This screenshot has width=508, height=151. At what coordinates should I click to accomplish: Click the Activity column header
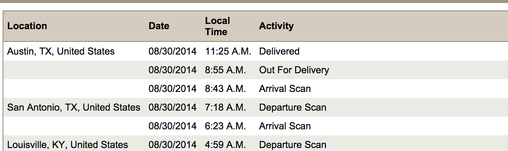[276, 26]
